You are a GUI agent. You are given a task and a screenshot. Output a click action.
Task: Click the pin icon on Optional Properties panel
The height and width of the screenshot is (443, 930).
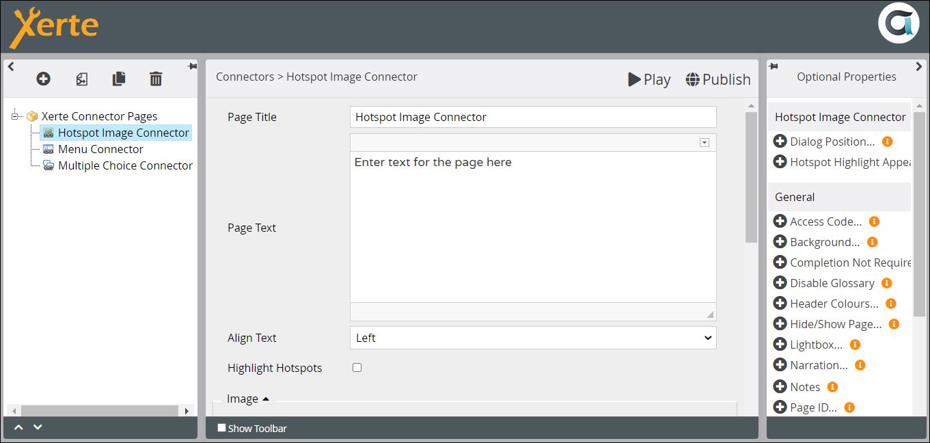(x=774, y=66)
